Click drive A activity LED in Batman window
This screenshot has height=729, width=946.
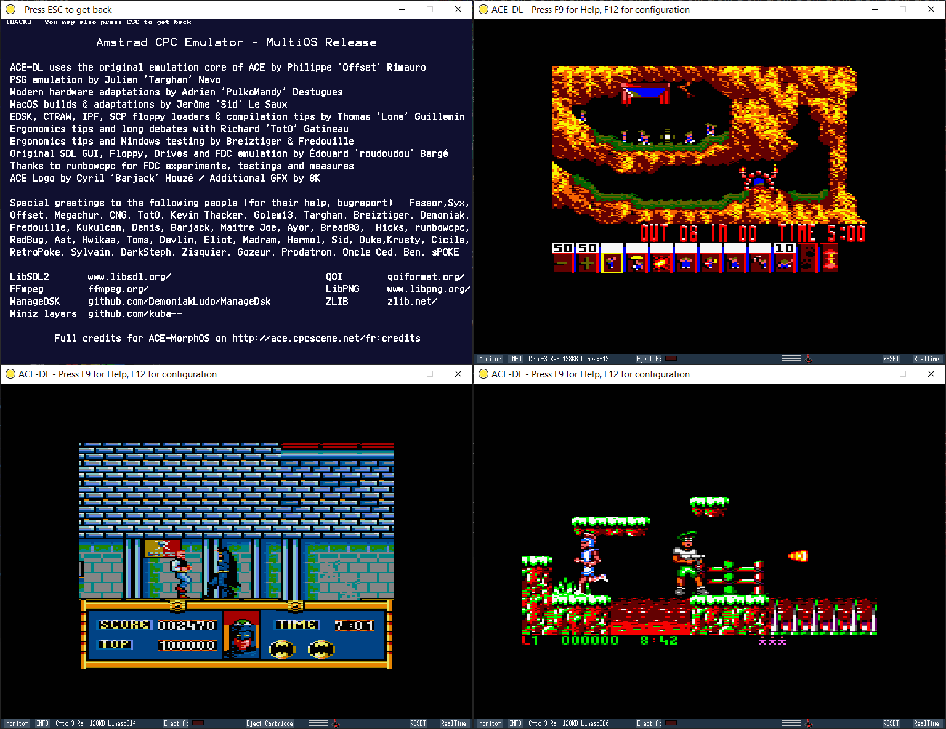pos(198,723)
